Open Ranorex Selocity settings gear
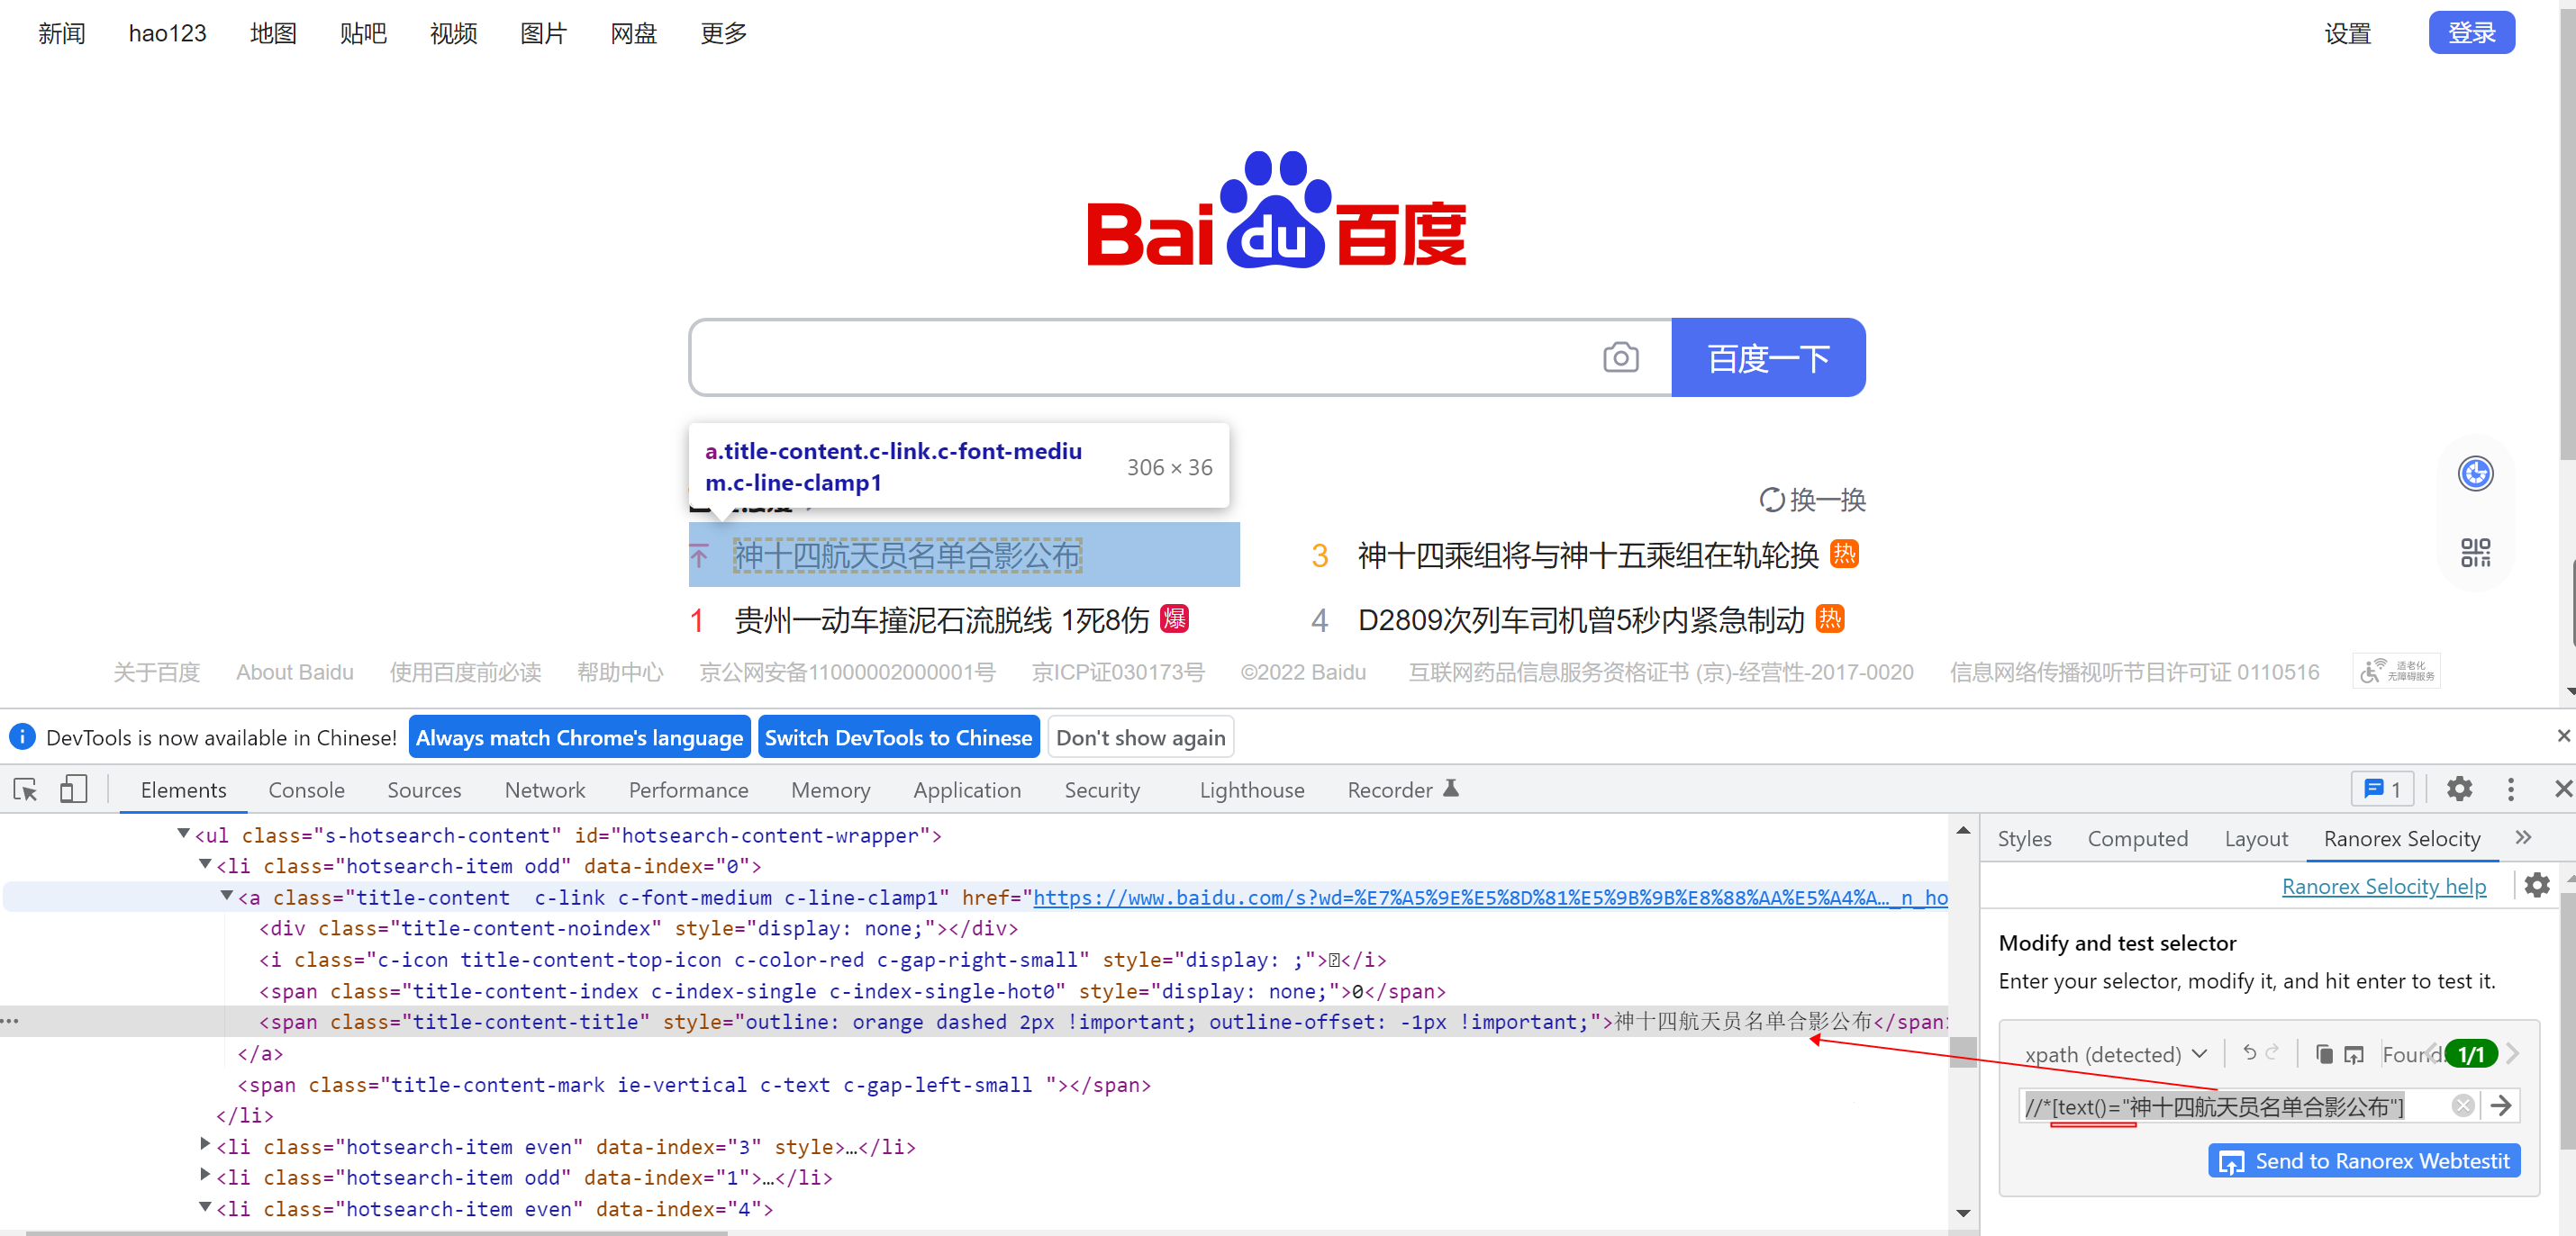This screenshot has width=2576, height=1236. tap(2537, 885)
